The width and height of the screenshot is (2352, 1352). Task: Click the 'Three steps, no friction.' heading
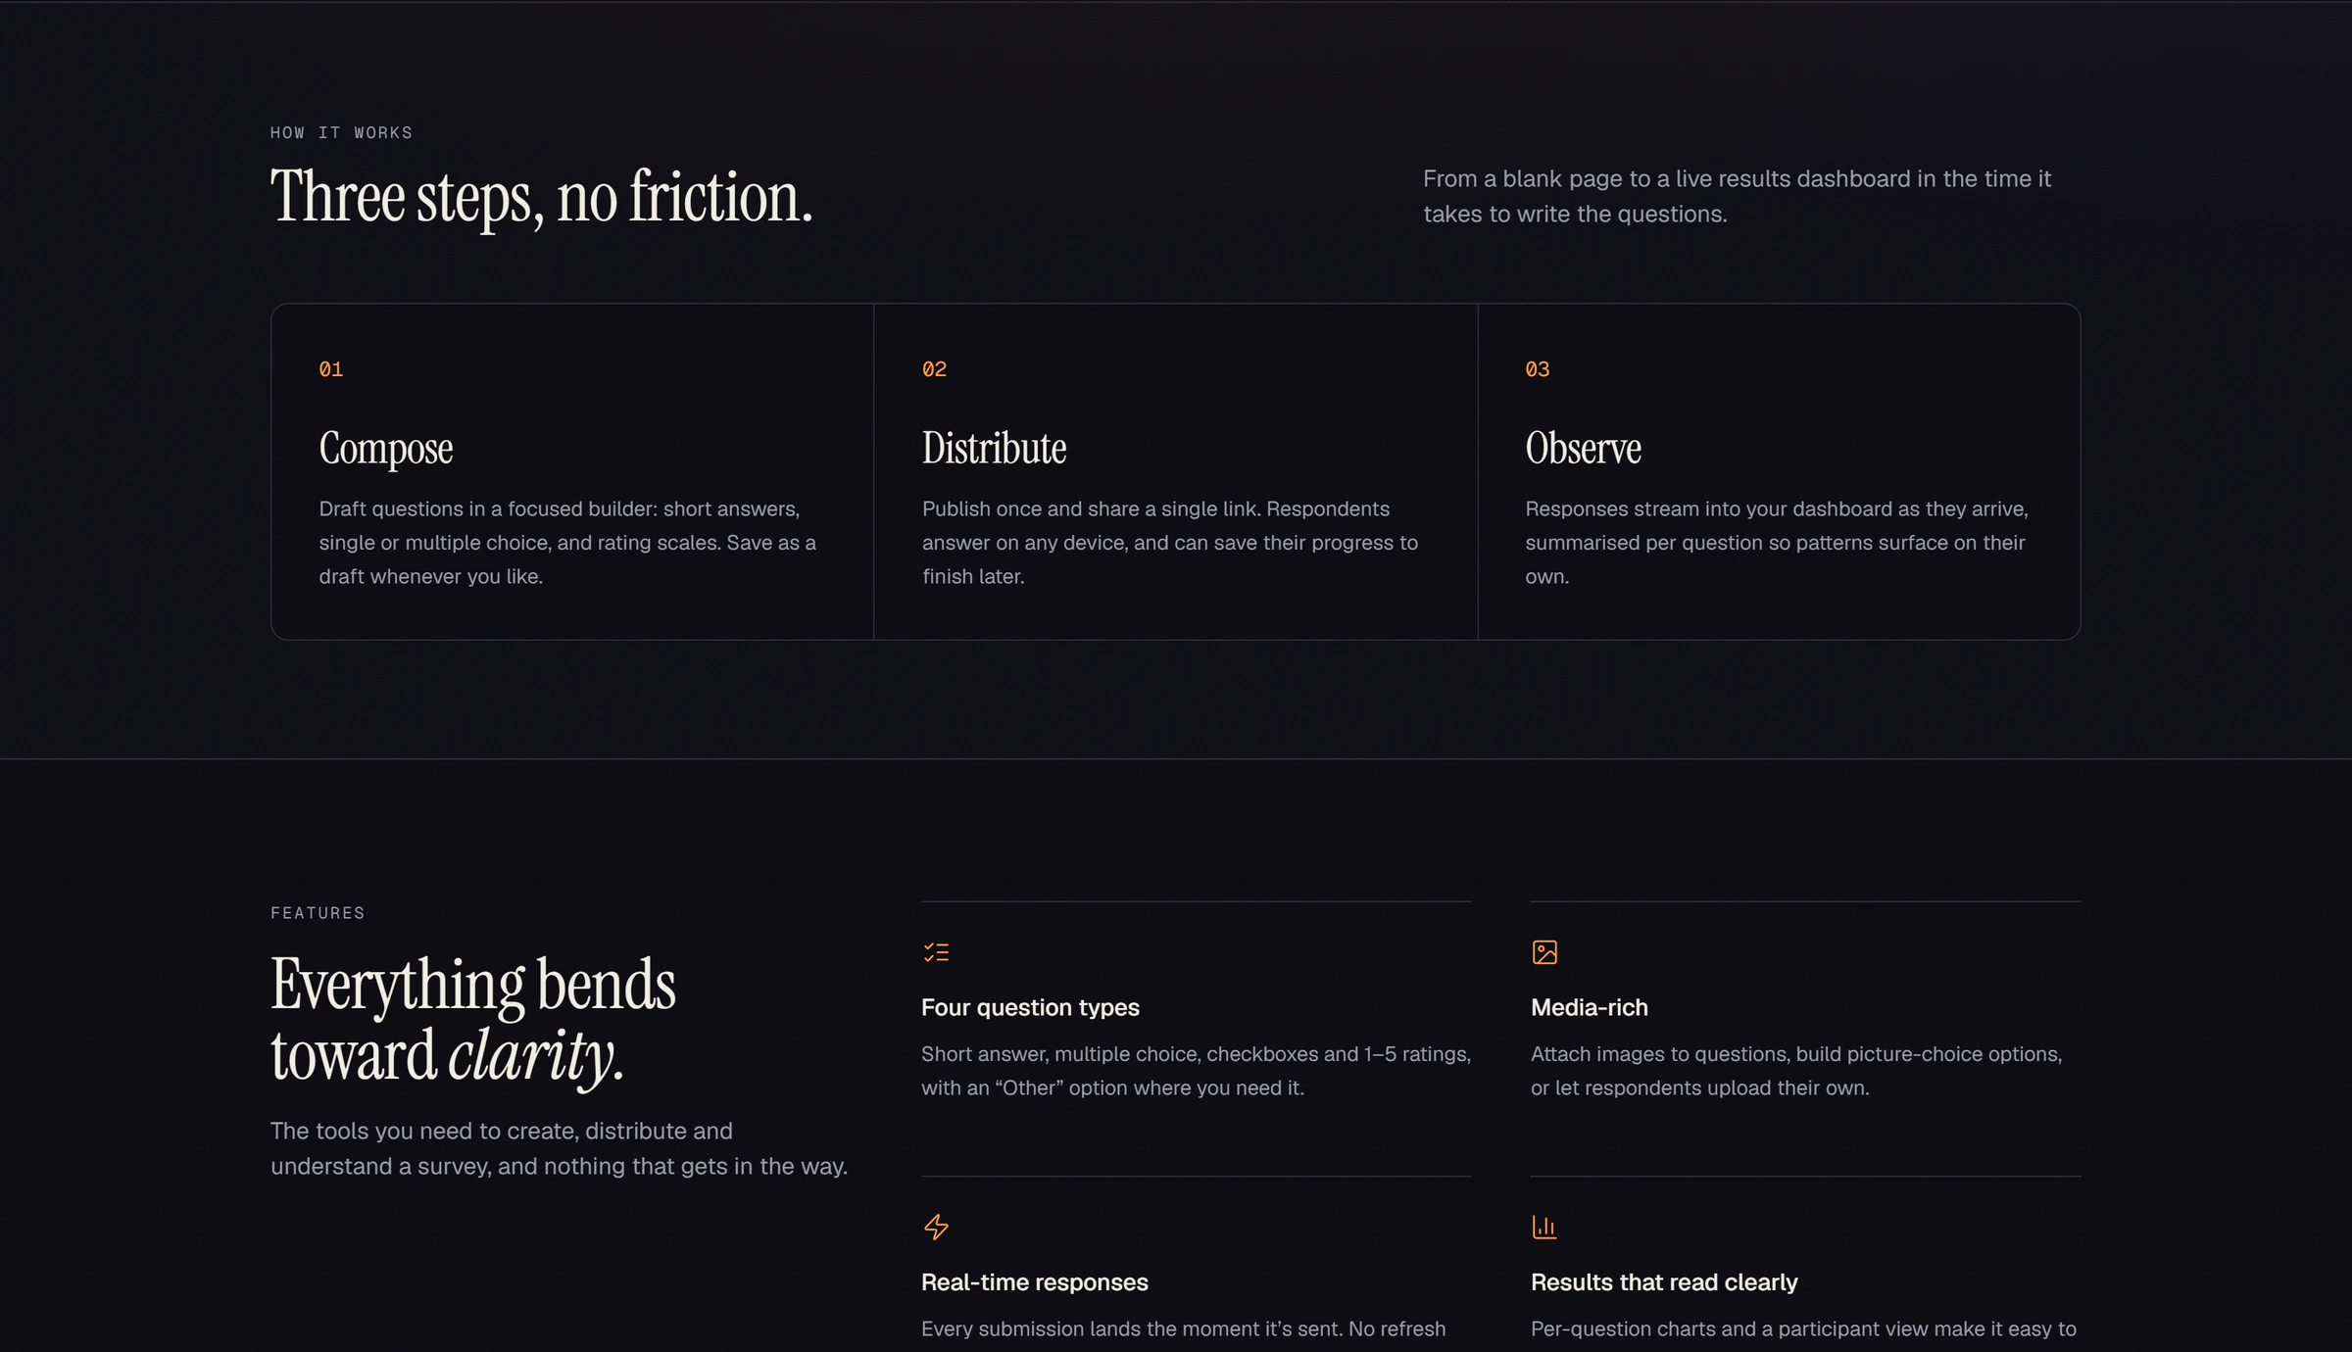pos(542,198)
